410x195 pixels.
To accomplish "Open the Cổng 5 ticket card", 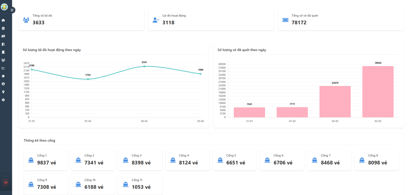I will pyautogui.click(x=235, y=160).
